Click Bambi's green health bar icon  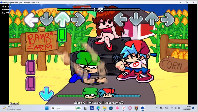click(x=90, y=93)
